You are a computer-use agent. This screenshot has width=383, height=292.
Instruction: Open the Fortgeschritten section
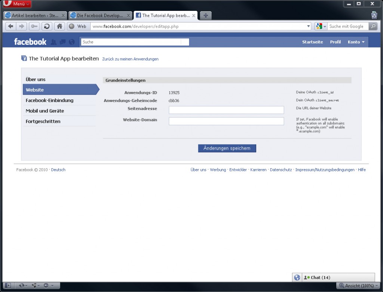click(x=59, y=122)
